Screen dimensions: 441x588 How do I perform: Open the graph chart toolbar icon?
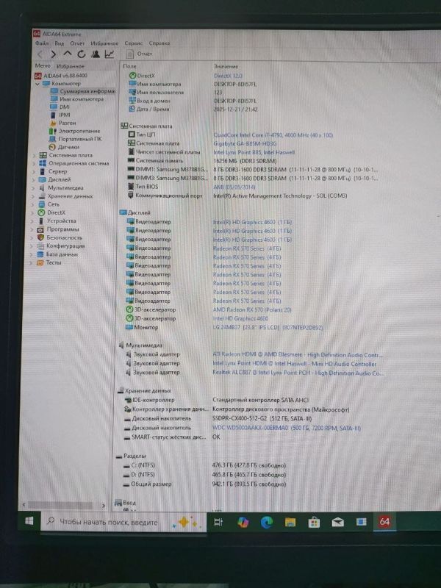(110, 54)
